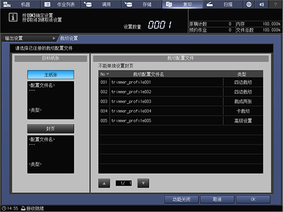283x212 pixels.
Task: Click the 1/1 page indicator
Action: (124, 183)
